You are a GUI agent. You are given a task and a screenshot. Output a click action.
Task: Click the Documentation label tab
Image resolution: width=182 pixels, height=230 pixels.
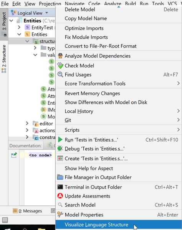pos(26,146)
